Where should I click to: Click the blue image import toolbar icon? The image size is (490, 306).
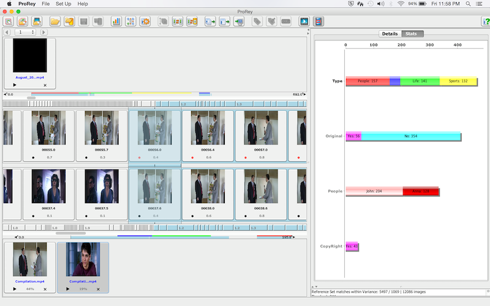(x=37, y=21)
